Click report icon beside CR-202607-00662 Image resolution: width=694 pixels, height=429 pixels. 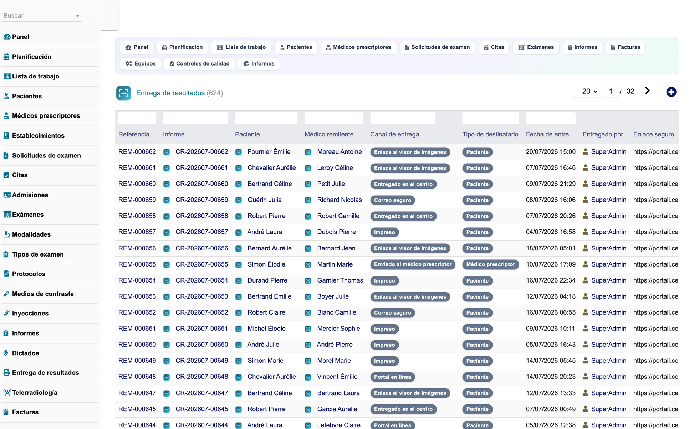pyautogui.click(x=167, y=152)
